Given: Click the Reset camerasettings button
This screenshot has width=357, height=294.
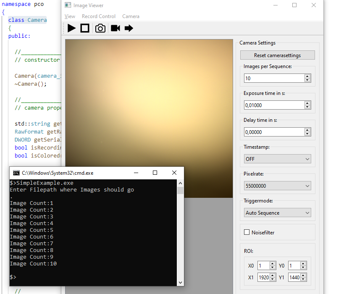Looking at the screenshot, I should [277, 55].
